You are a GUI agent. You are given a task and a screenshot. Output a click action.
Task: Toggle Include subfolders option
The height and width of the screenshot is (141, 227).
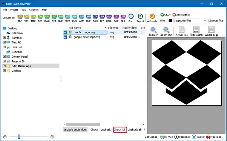75,130
